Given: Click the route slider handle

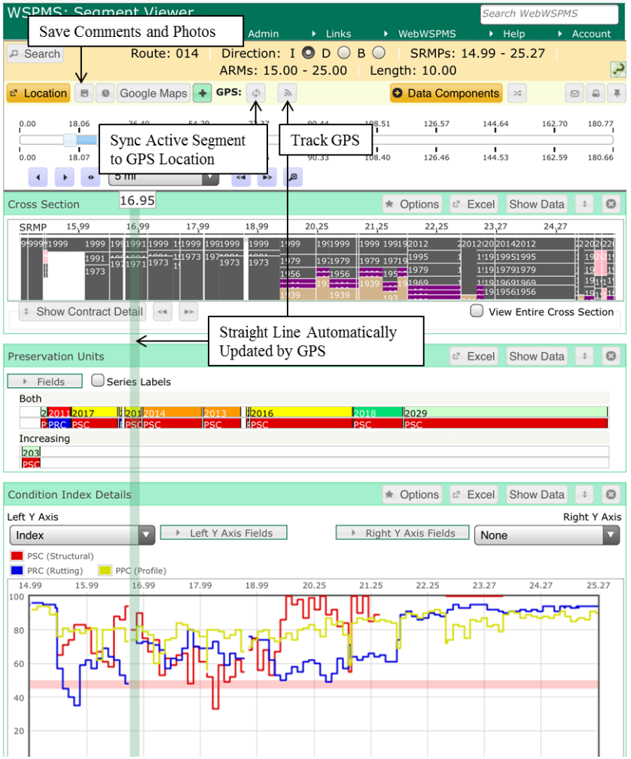Looking at the screenshot, I should (70, 140).
